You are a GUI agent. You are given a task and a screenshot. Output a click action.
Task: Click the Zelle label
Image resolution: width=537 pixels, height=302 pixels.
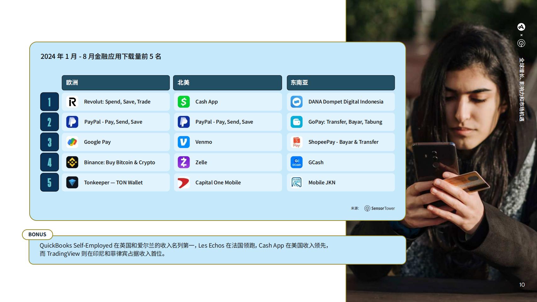[201, 162]
